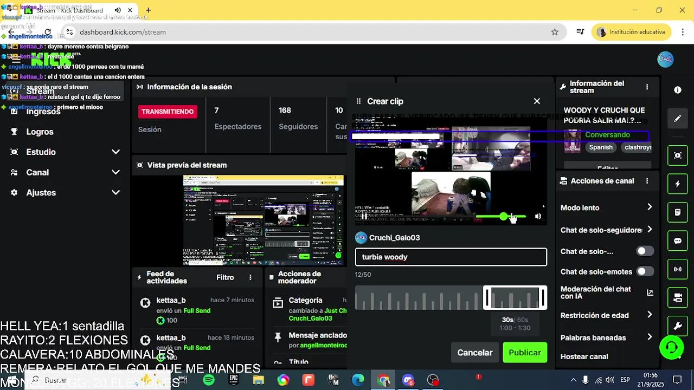Screen dimensions: 694x390
Task: Click the Vista previa del stream thumbnail
Action: 264,220
